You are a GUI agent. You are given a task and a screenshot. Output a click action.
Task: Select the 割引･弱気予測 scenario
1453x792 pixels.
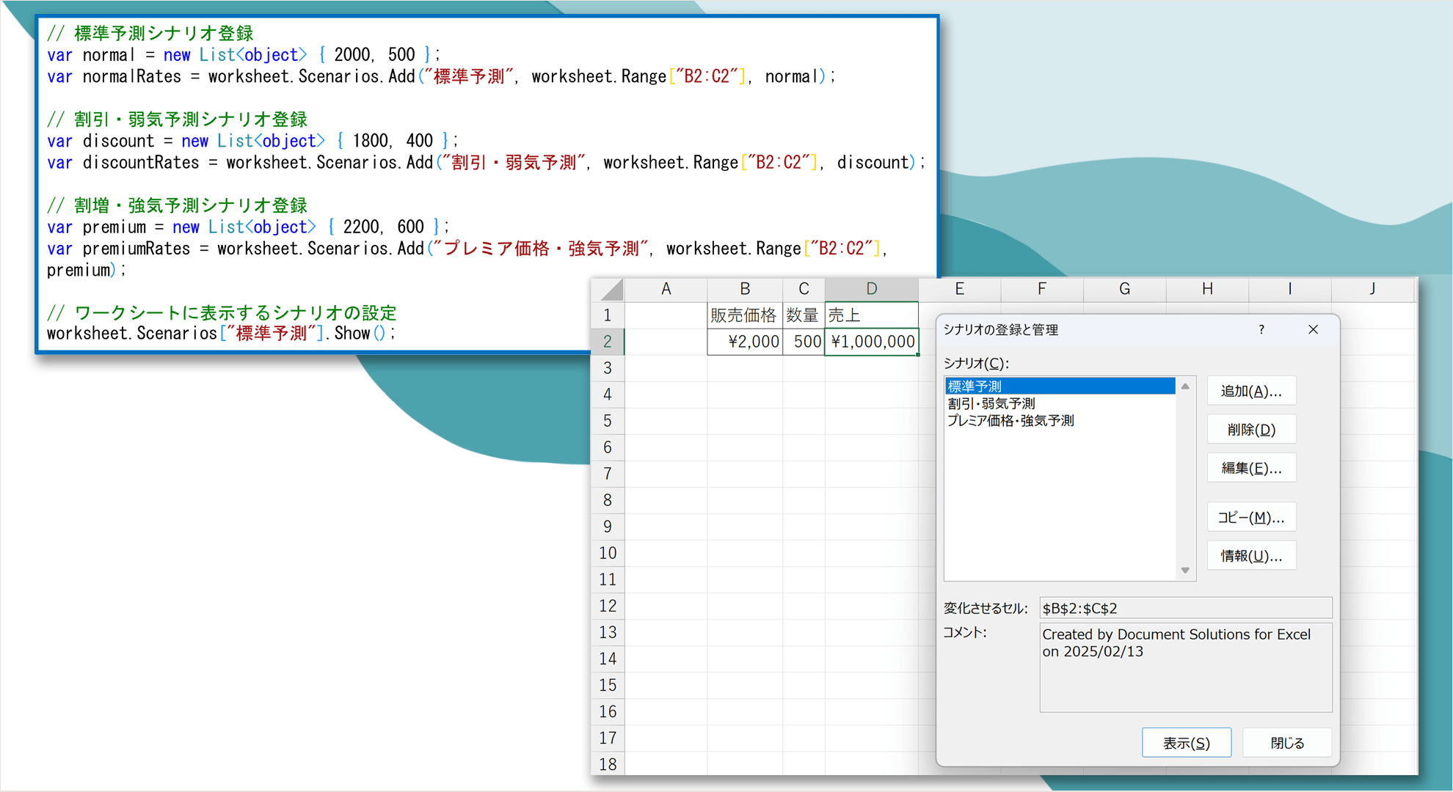click(991, 403)
